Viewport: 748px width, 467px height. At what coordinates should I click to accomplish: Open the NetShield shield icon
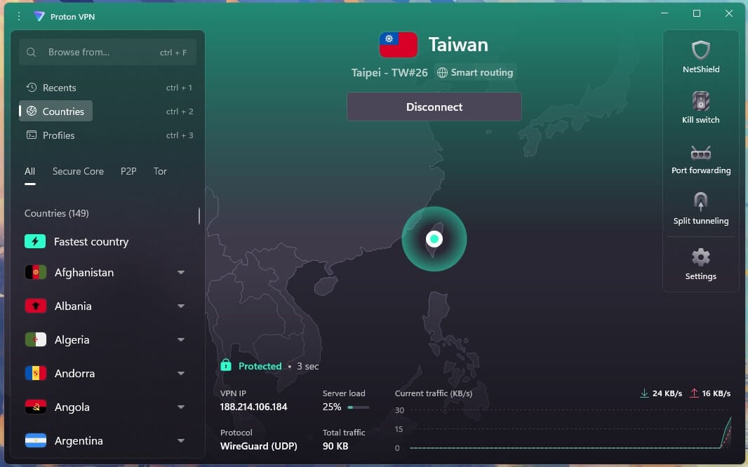pyautogui.click(x=701, y=50)
